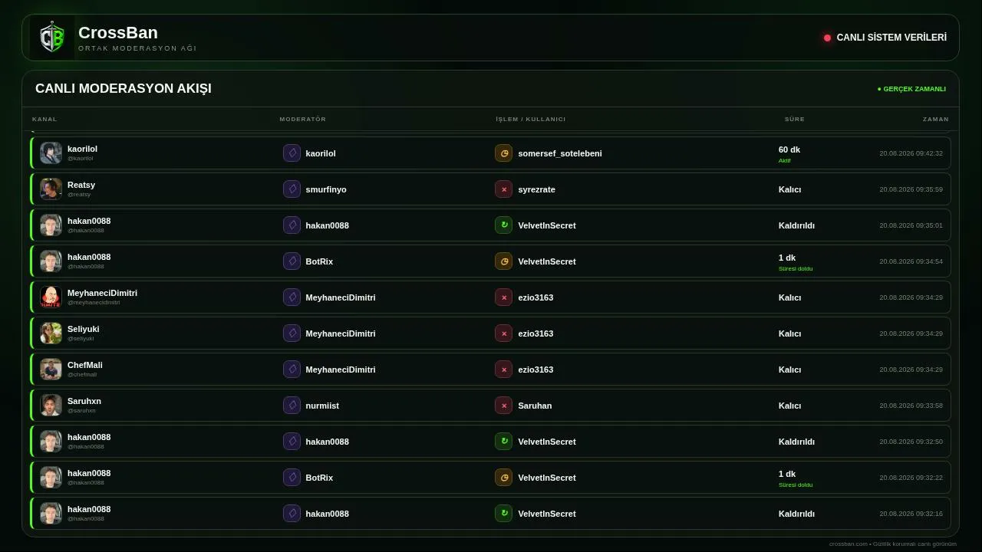Click the KANAL column header

(x=44, y=119)
